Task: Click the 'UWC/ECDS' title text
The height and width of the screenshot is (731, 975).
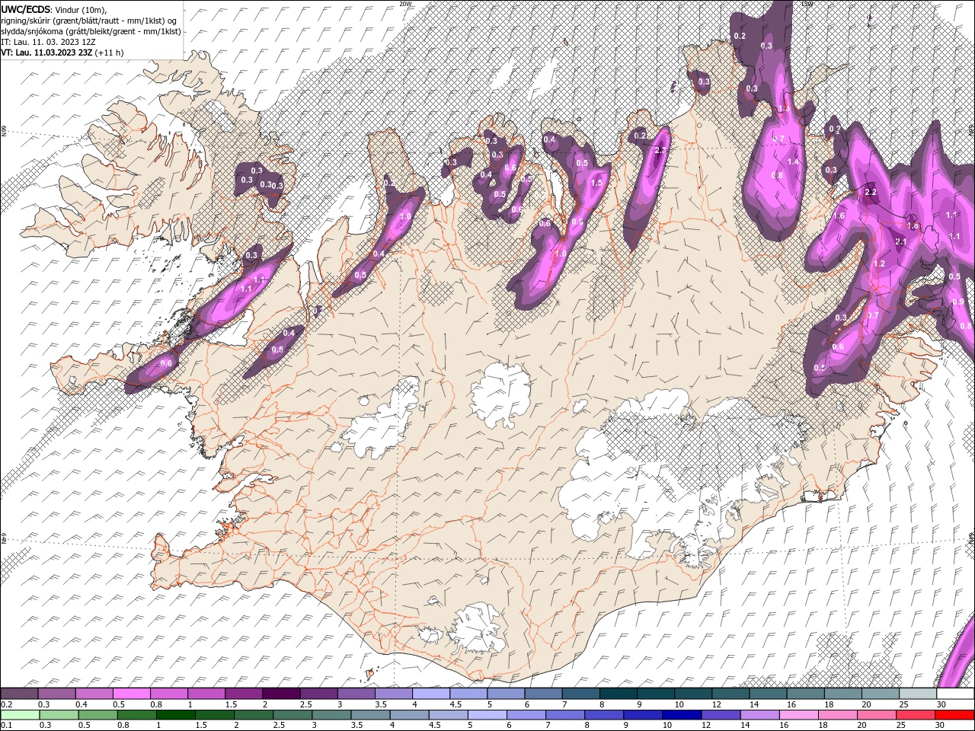Action: [x=25, y=9]
